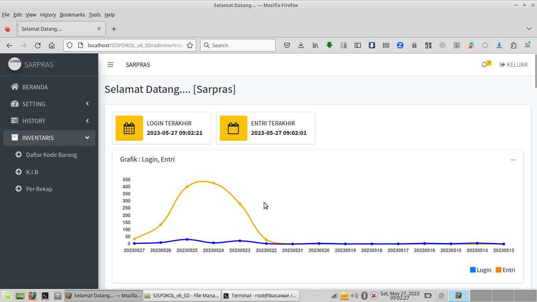Open the Linux Mint start menu

(6, 295)
